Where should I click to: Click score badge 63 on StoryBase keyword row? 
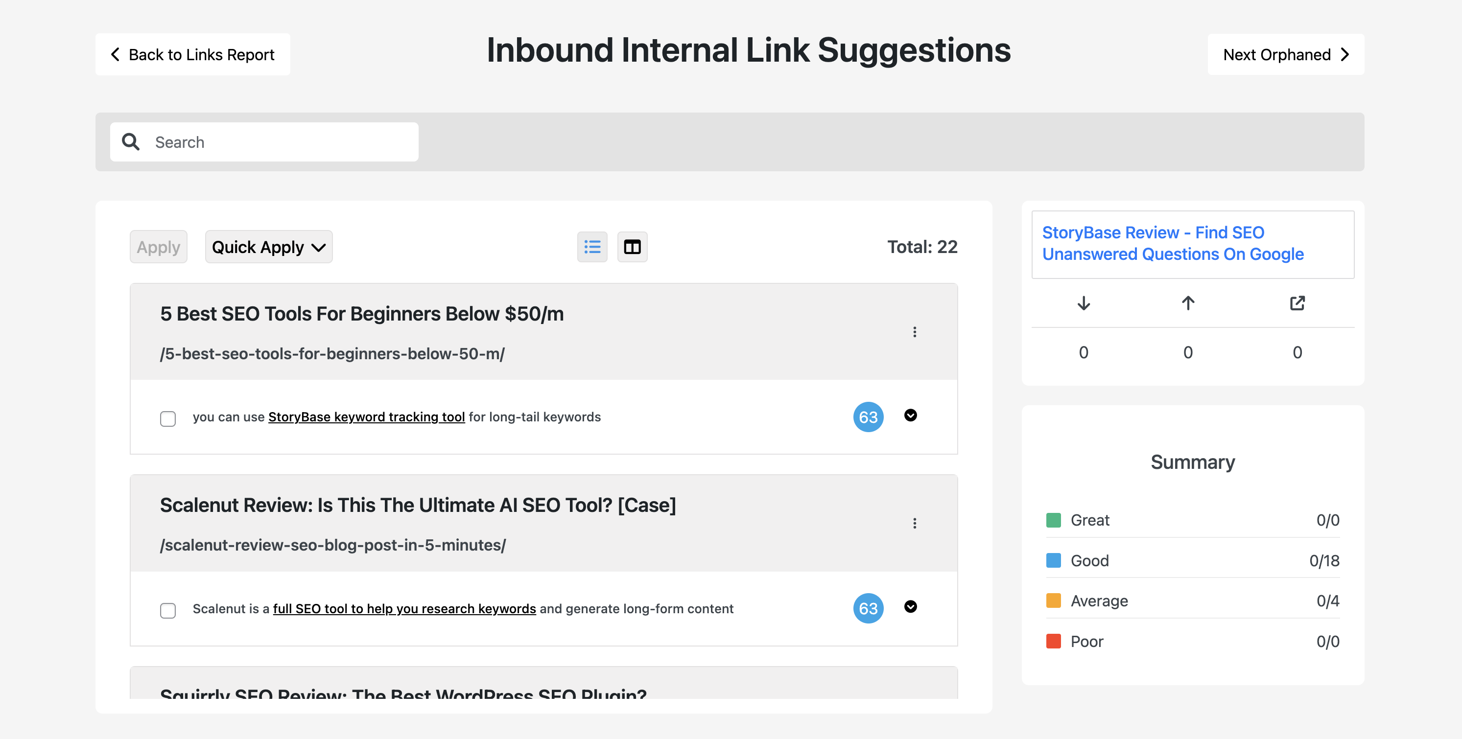tap(869, 417)
